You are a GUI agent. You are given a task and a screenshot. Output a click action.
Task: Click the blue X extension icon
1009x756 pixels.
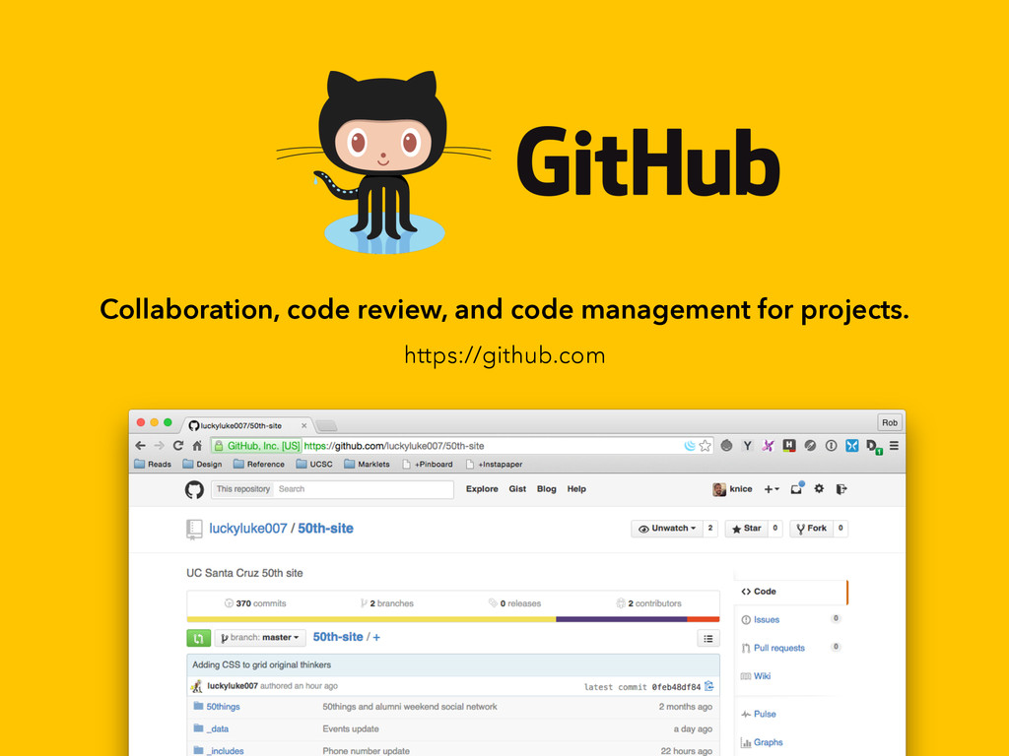[x=852, y=446]
